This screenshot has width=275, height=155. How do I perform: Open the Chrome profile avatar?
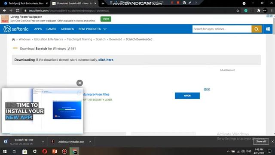(265, 10)
